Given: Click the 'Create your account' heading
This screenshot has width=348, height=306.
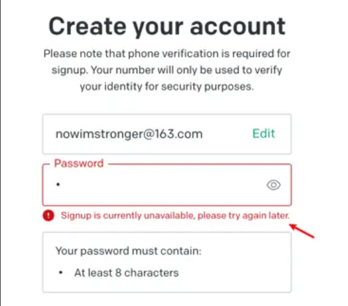Looking at the screenshot, I should click(167, 27).
